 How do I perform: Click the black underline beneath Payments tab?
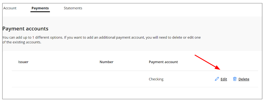pos(40,12)
